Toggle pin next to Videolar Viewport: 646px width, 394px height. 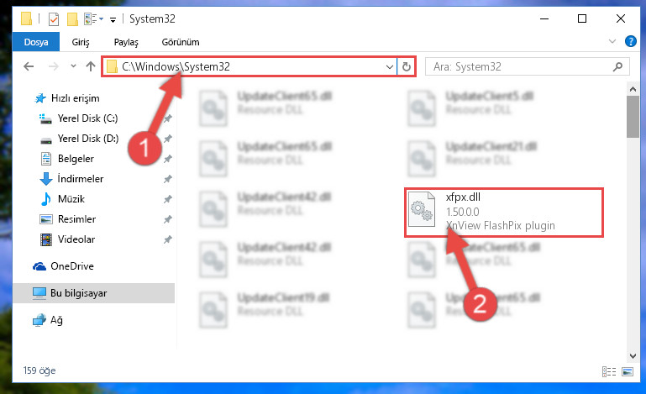(x=168, y=239)
